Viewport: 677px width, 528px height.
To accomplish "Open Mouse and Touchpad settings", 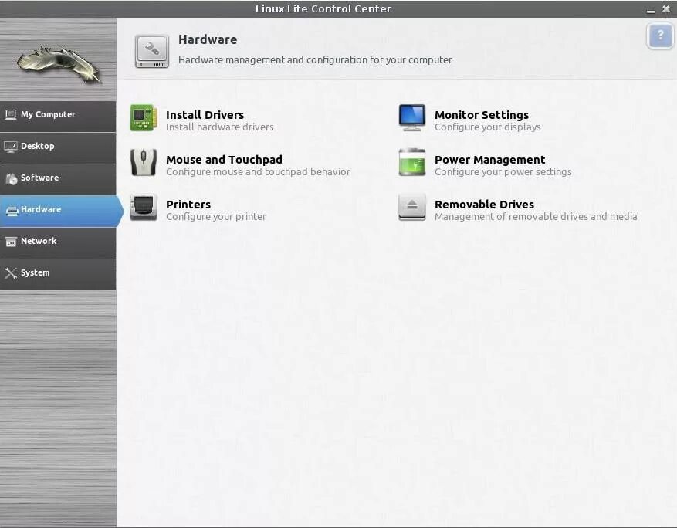I will tap(224, 160).
